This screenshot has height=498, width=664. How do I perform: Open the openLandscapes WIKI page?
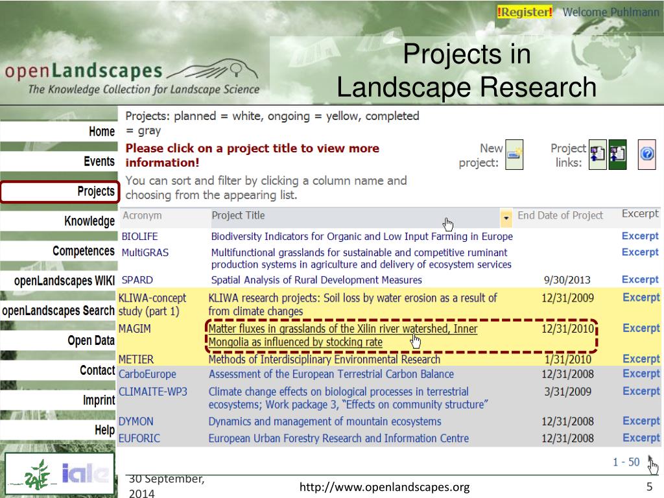[x=64, y=281]
